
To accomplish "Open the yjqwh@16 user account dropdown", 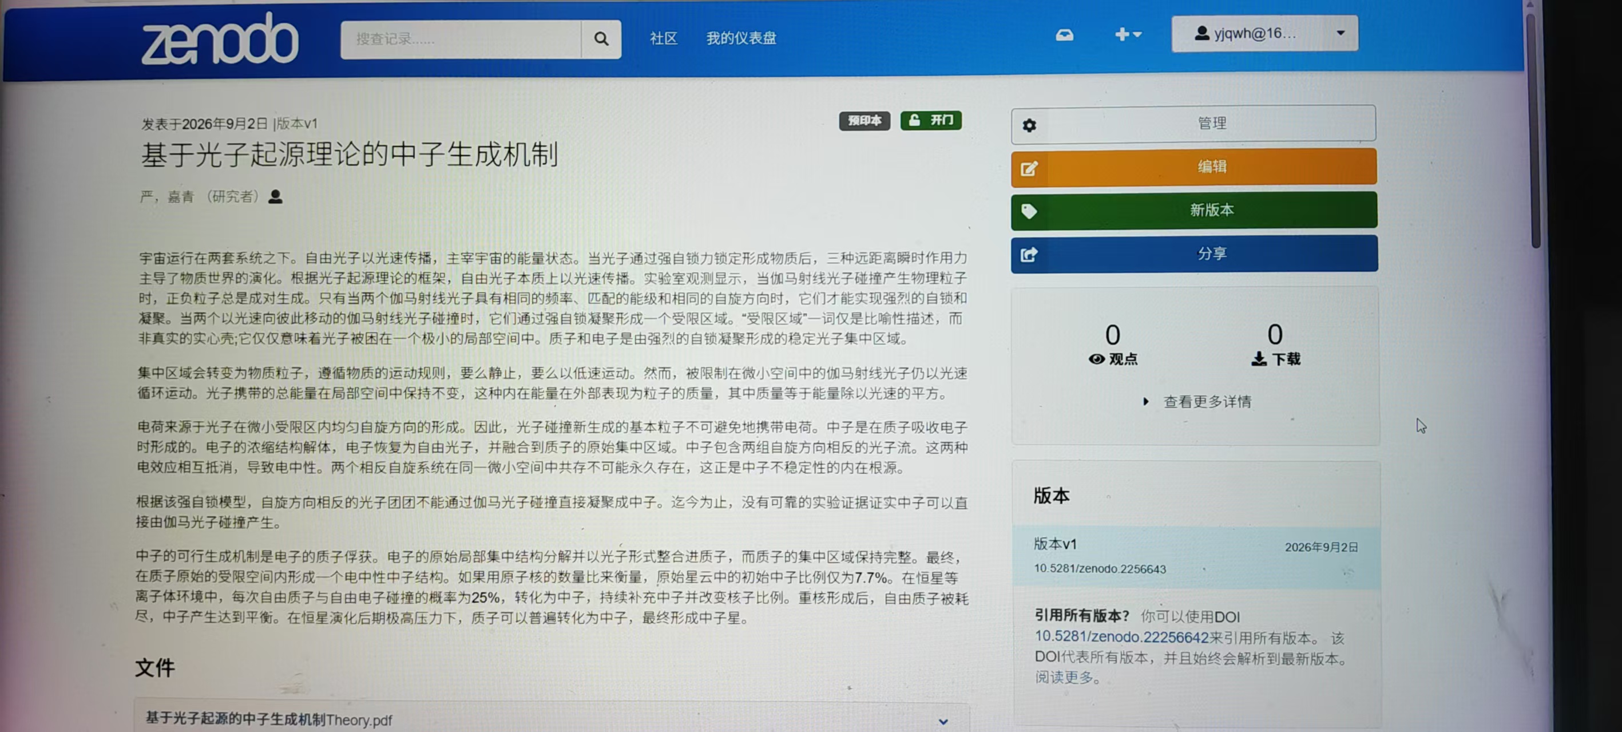I will (1264, 33).
